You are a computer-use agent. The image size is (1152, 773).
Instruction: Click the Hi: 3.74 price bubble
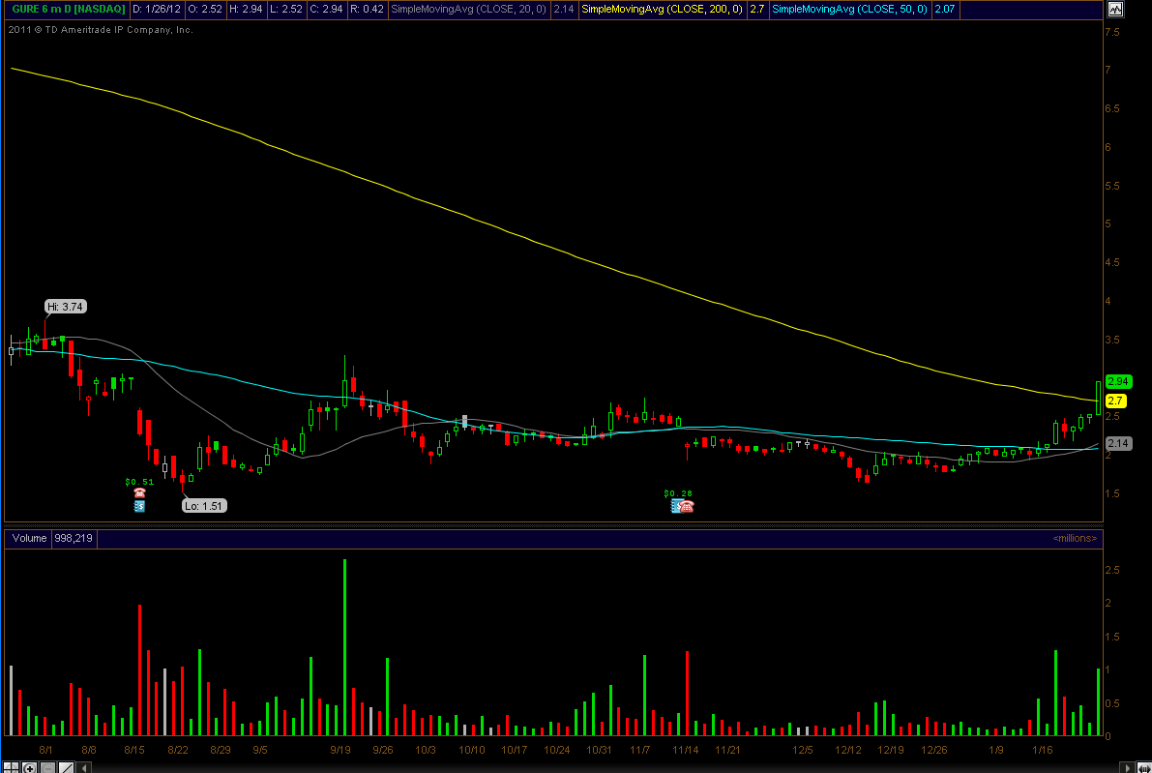click(x=66, y=307)
